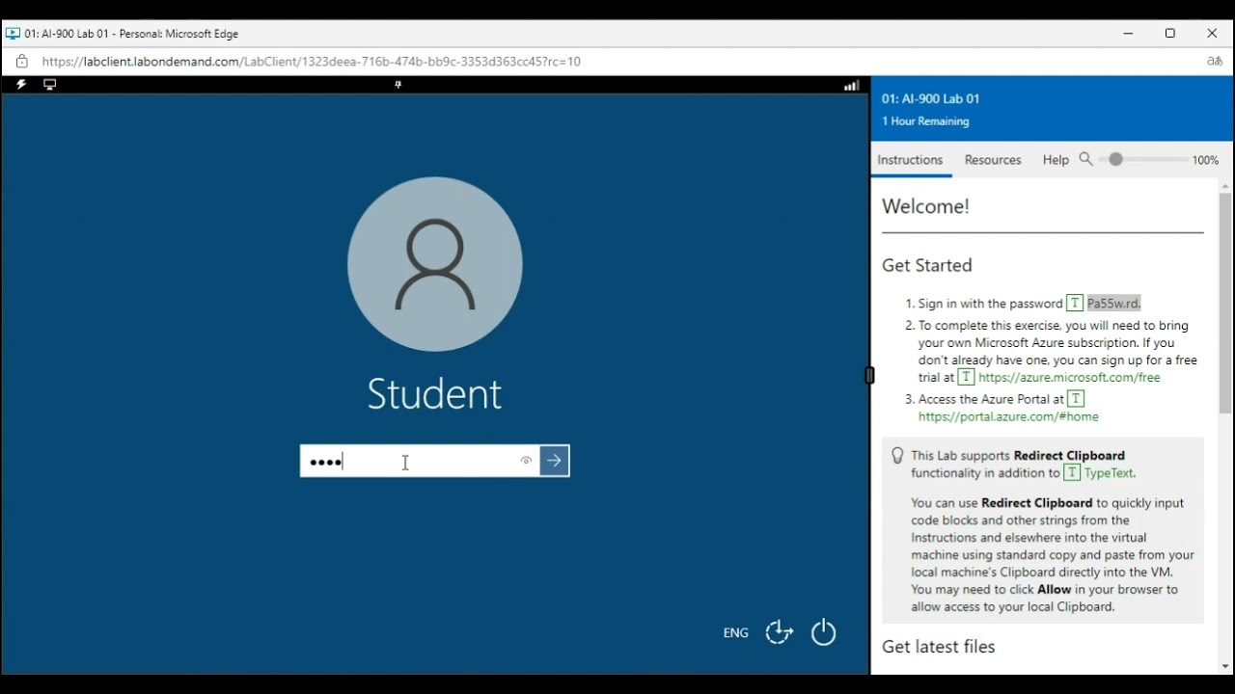Maximize the Microsoft Edge window
The width and height of the screenshot is (1235, 694).
click(x=1170, y=34)
